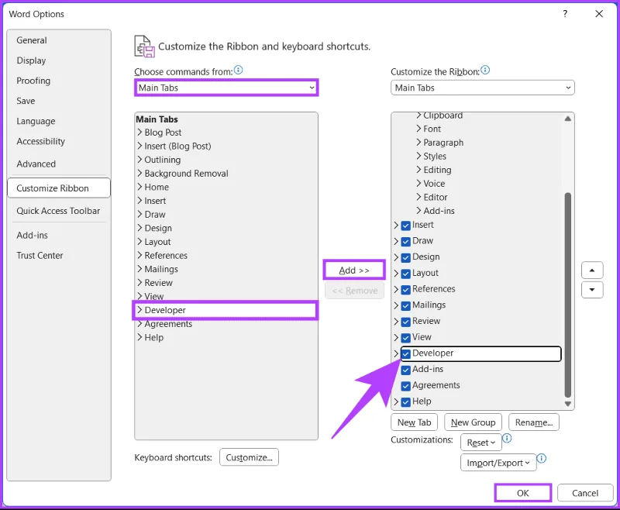Screen dimensions: 620x510
Task: Open the Accessibility options category
Action: point(41,141)
